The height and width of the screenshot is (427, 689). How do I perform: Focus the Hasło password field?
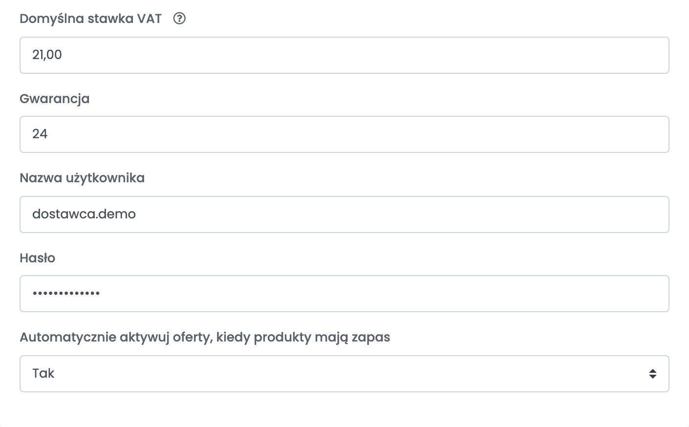[344, 294]
